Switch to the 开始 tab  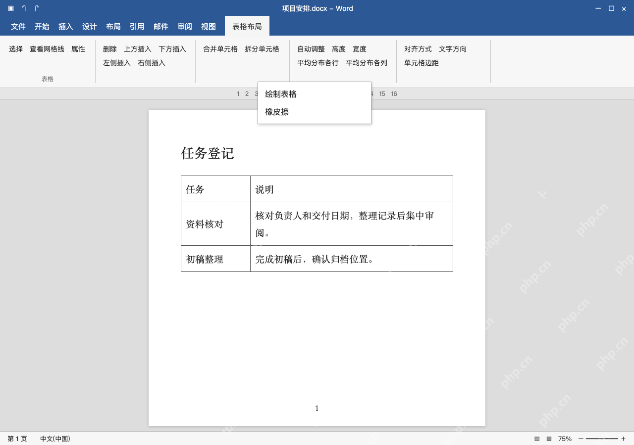pos(42,26)
